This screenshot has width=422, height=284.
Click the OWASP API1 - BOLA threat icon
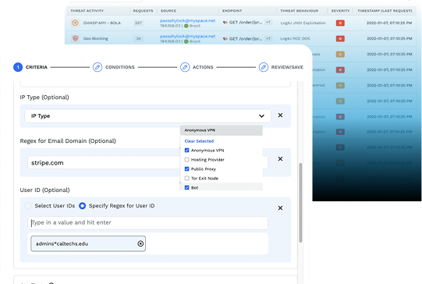[75, 23]
